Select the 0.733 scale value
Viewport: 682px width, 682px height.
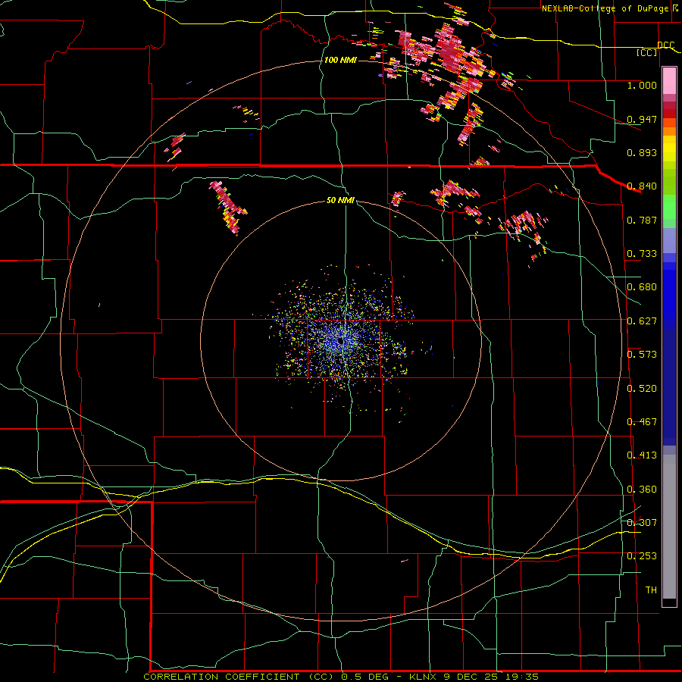pyautogui.click(x=642, y=254)
